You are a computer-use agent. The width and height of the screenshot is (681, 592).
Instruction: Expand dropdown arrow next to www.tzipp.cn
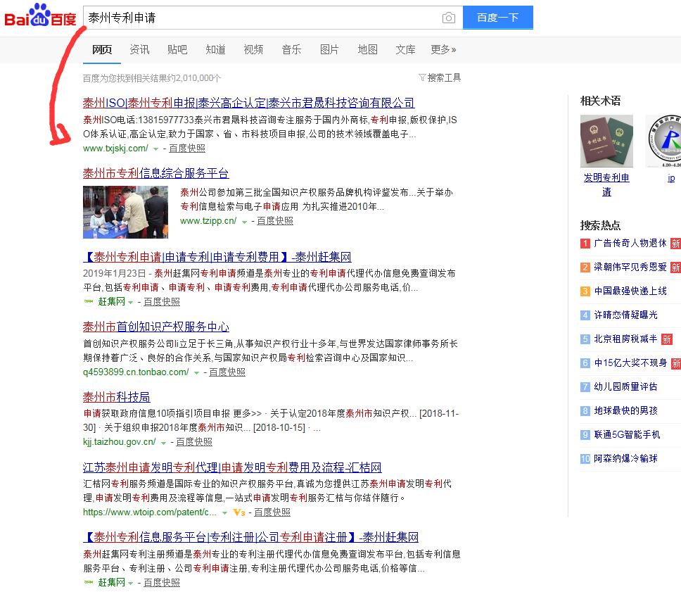(x=245, y=222)
